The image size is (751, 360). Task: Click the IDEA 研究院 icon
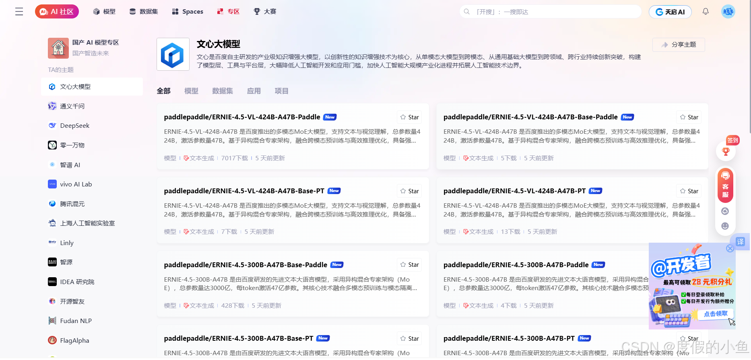[52, 282]
